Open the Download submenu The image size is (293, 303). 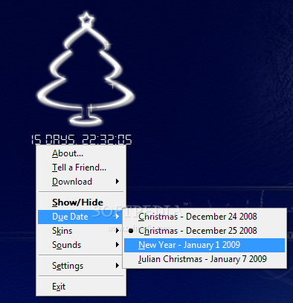pyautogui.click(x=81, y=182)
